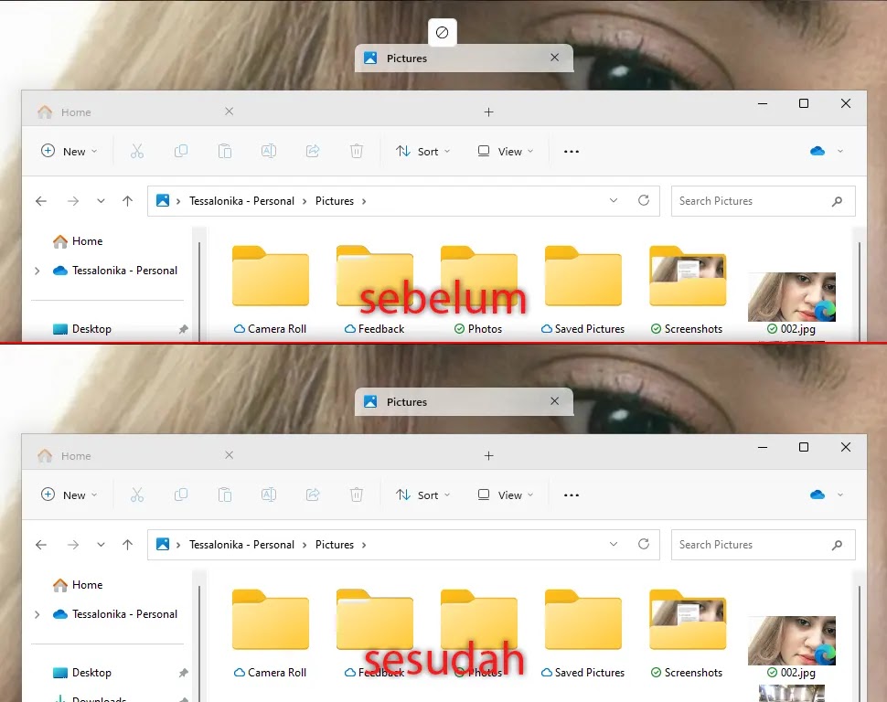Click Pictures breadcrumb in lower address bar
The image size is (887, 702).
click(335, 545)
